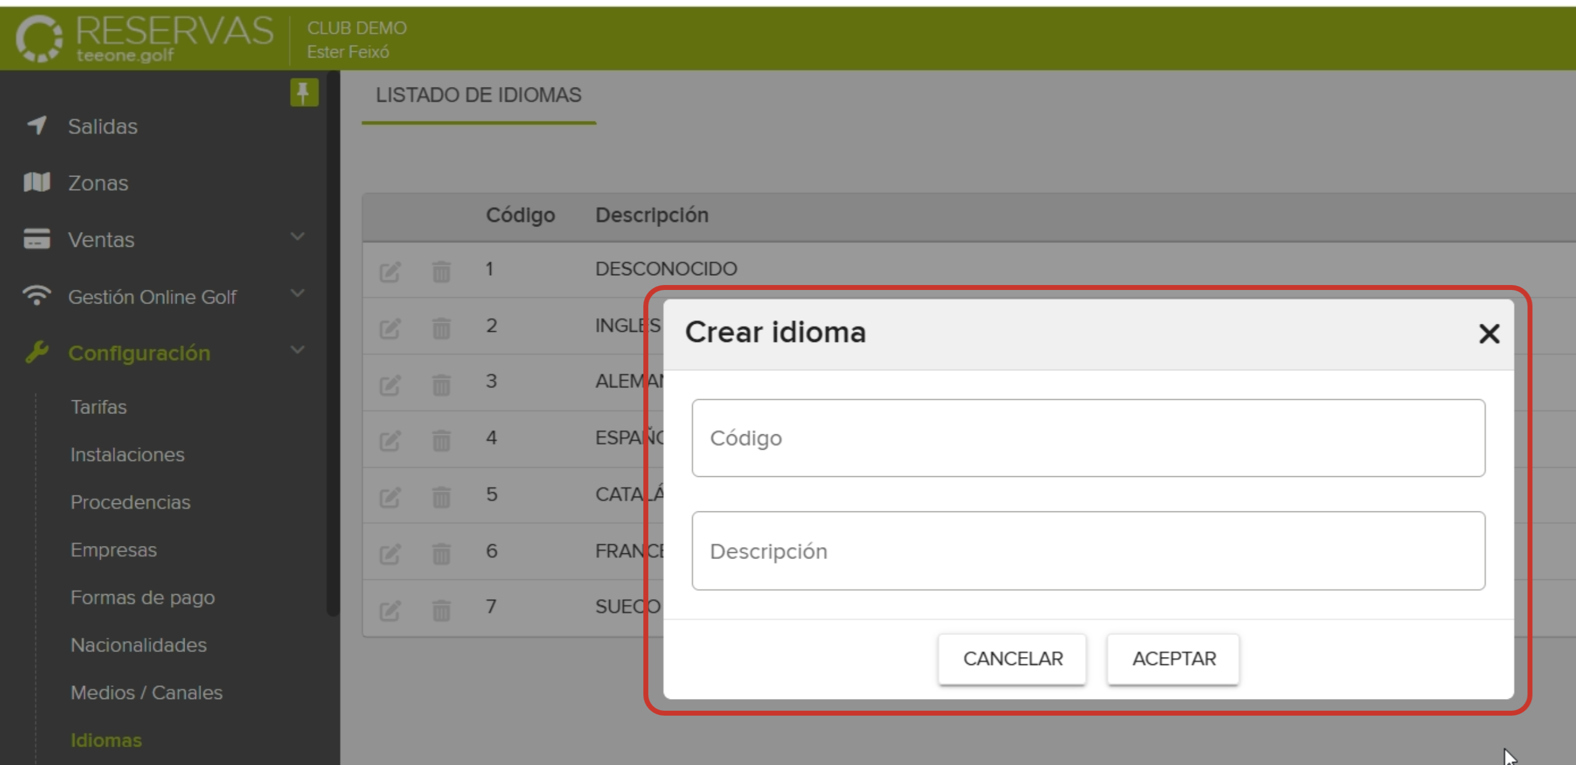Open the Tarifas configuration item

click(99, 407)
